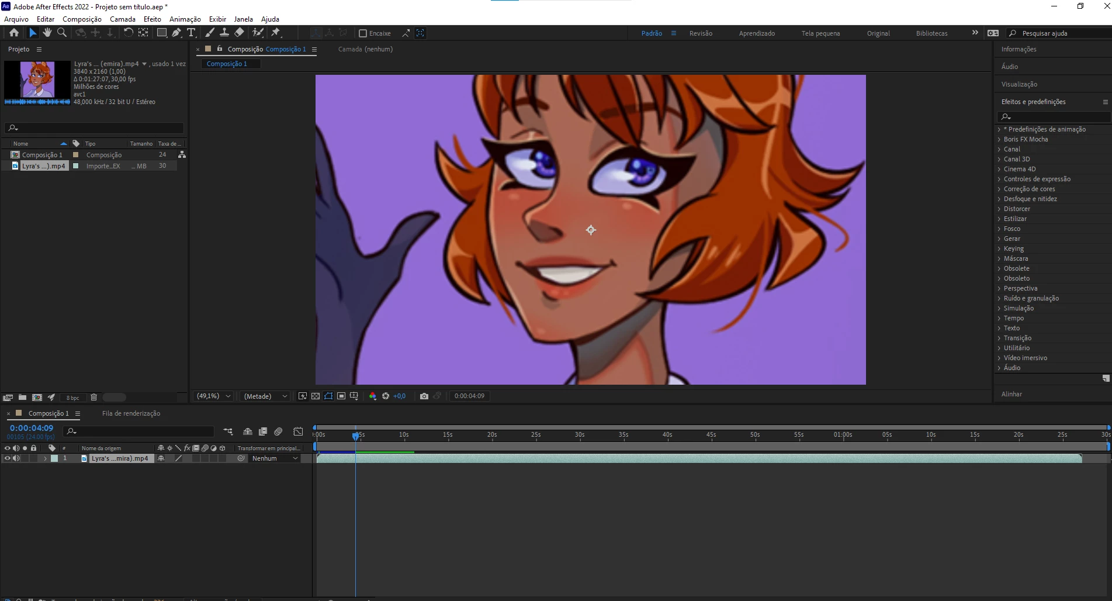Image resolution: width=1112 pixels, height=601 pixels.
Task: Toggle quality switch on Lyra's layer
Action: tap(179, 458)
